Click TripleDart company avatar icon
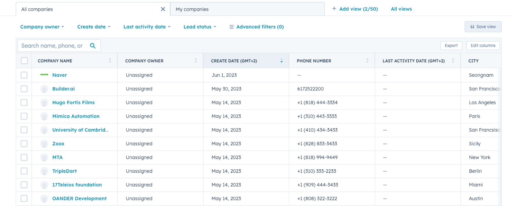This screenshot has height=206, width=512. coord(44,171)
